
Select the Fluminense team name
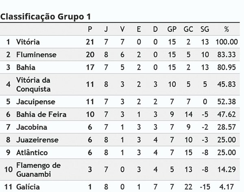tap(37, 55)
